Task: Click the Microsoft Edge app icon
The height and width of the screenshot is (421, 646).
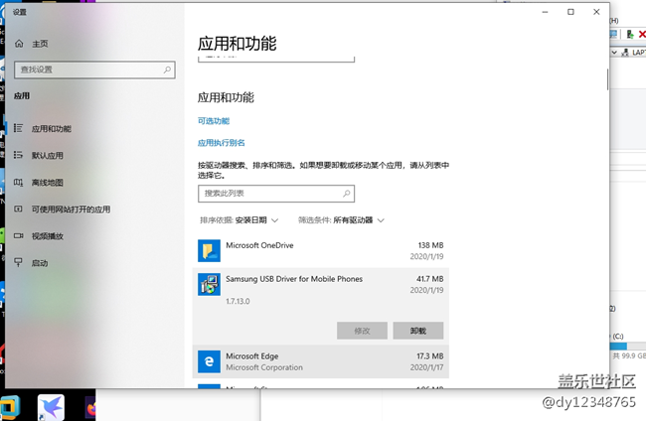Action: click(209, 361)
